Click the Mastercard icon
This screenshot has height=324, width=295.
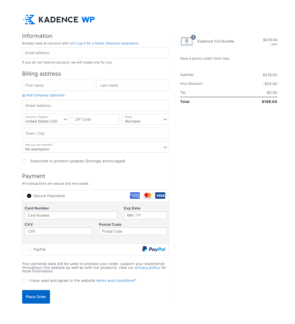click(147, 195)
